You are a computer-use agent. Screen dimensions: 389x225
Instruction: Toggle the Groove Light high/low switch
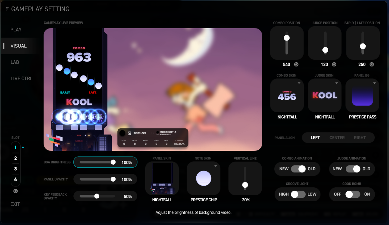(x=298, y=194)
